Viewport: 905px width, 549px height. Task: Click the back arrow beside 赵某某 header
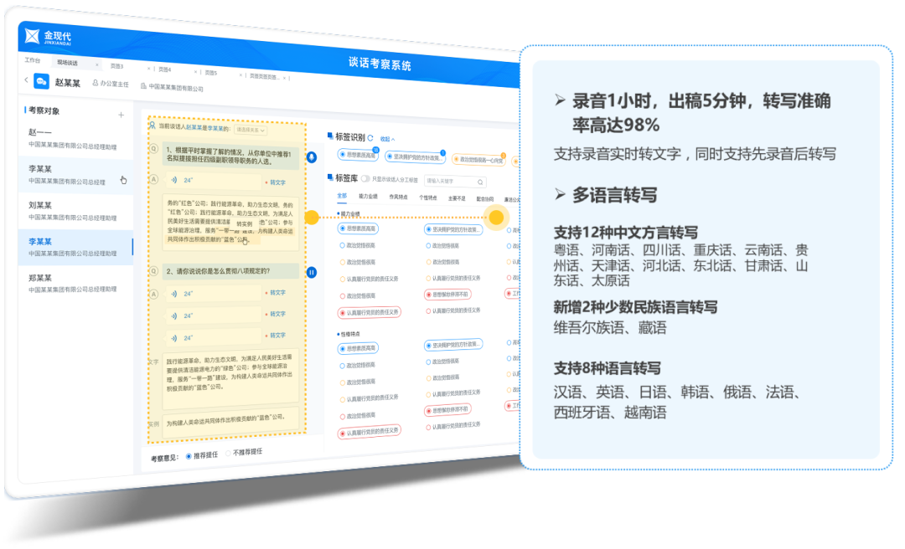coord(26,80)
